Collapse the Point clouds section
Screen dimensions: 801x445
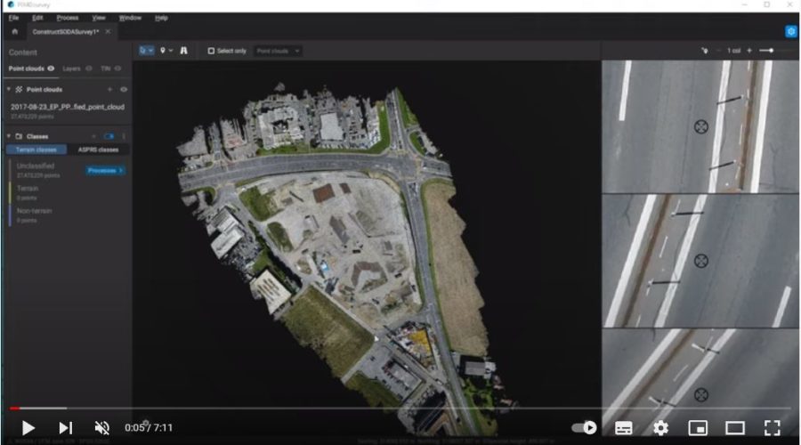coord(8,90)
